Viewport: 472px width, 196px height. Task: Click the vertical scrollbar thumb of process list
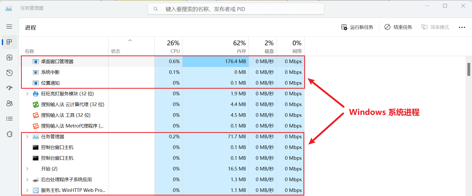[469, 69]
